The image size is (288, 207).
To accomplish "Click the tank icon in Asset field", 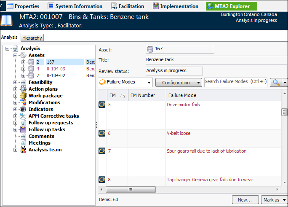I will (150, 49).
